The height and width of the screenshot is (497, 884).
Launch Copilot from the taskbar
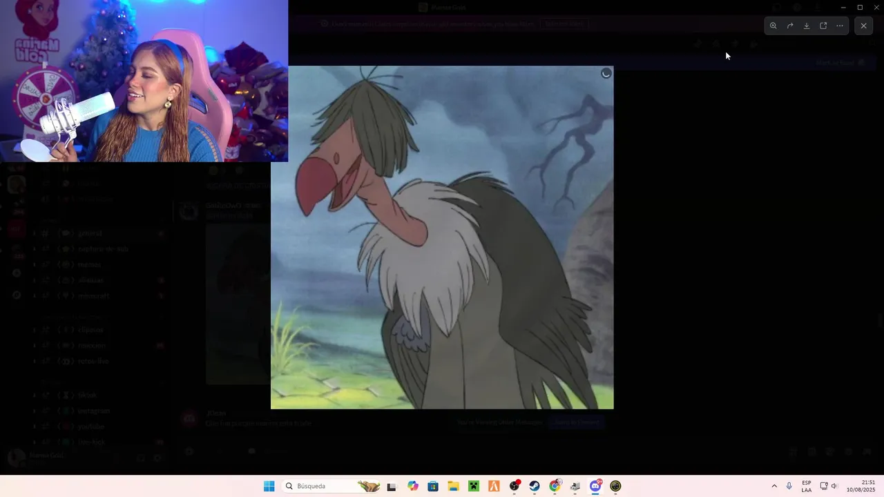click(x=413, y=486)
